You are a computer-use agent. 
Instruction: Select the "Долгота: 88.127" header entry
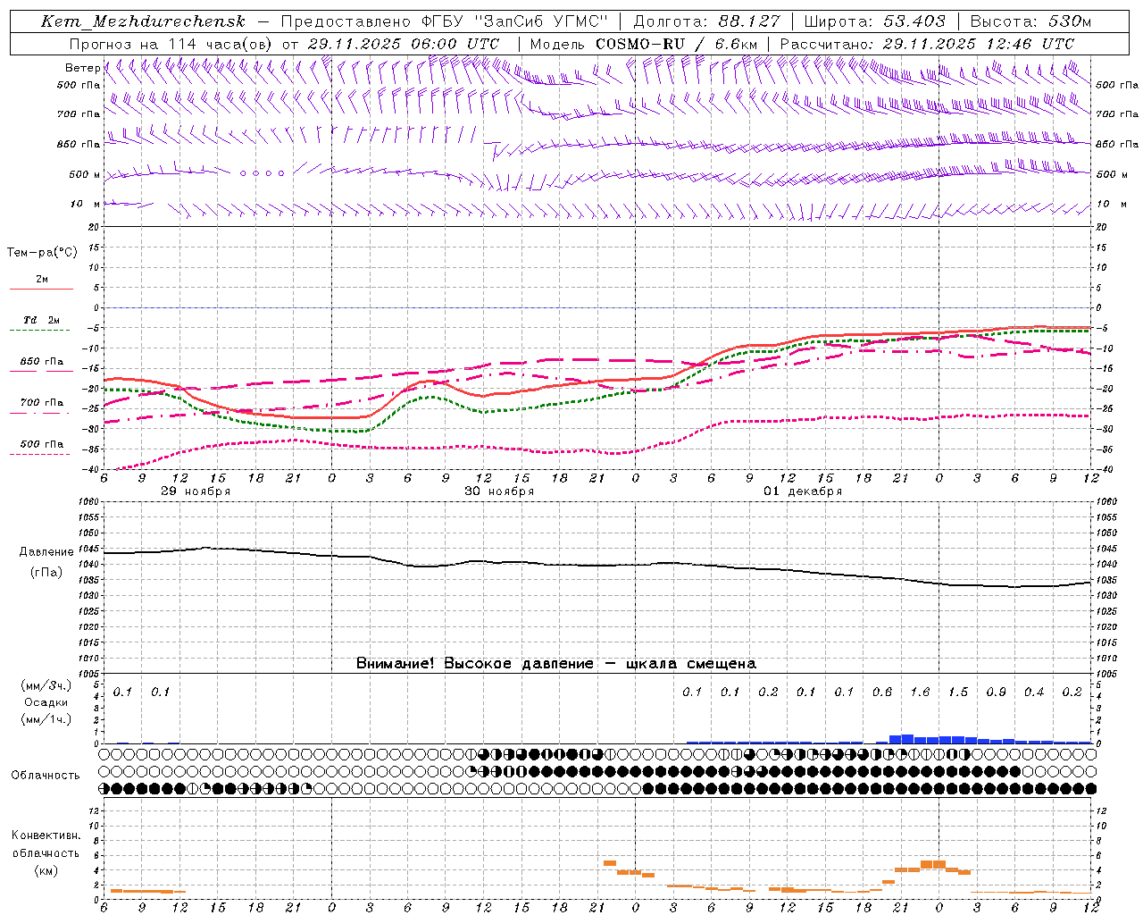click(706, 21)
